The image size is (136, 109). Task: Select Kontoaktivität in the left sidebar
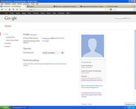(x=10, y=37)
